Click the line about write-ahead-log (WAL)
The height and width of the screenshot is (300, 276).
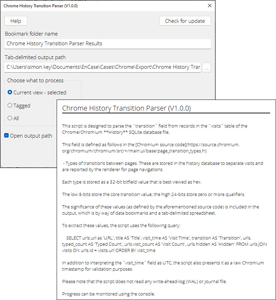coord(144,281)
